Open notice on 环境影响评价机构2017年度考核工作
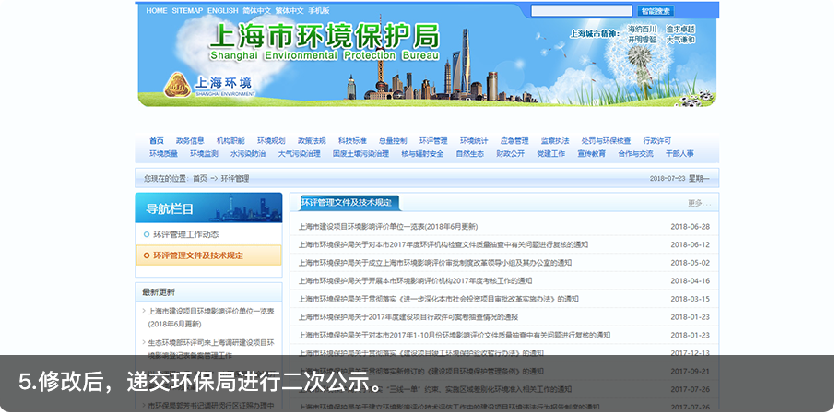Image resolution: width=839 pixels, height=415 pixels. click(415, 280)
